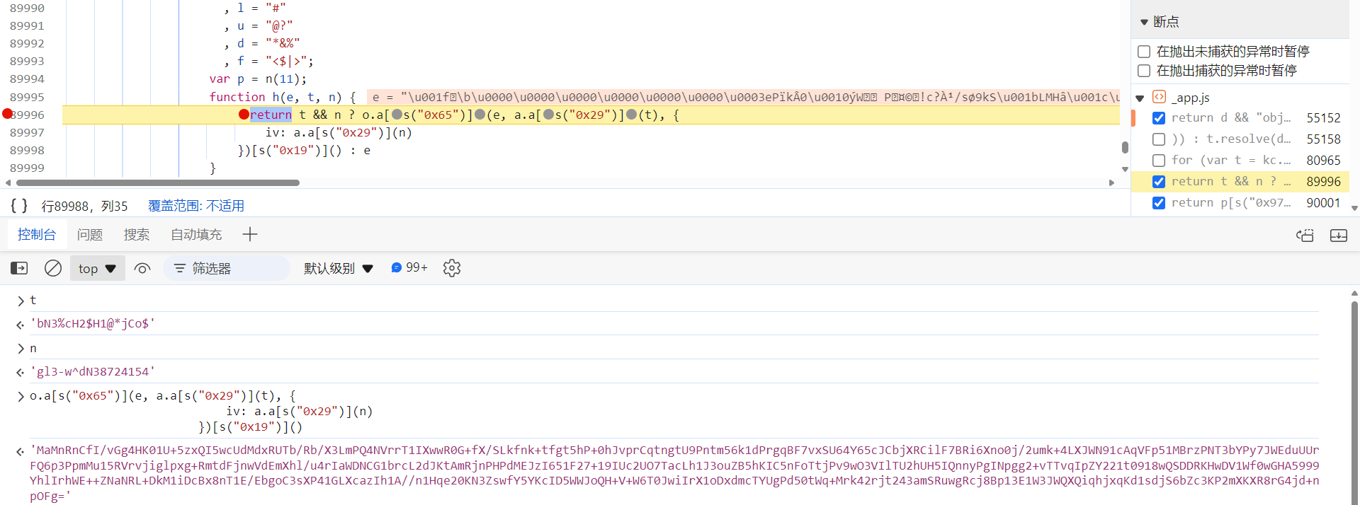Open the top context dropdown
1360x505 pixels.
[98, 268]
